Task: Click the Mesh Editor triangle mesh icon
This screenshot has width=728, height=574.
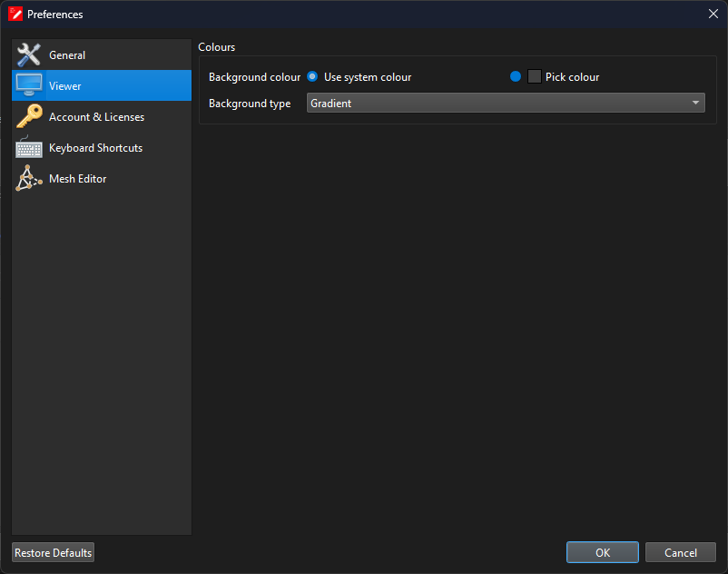Action: [x=29, y=178]
